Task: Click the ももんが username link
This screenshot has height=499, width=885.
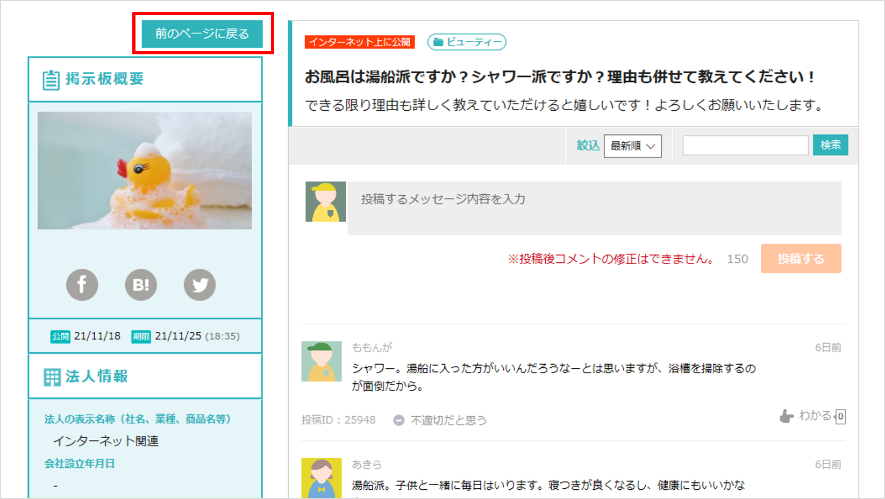Action: coord(372,347)
